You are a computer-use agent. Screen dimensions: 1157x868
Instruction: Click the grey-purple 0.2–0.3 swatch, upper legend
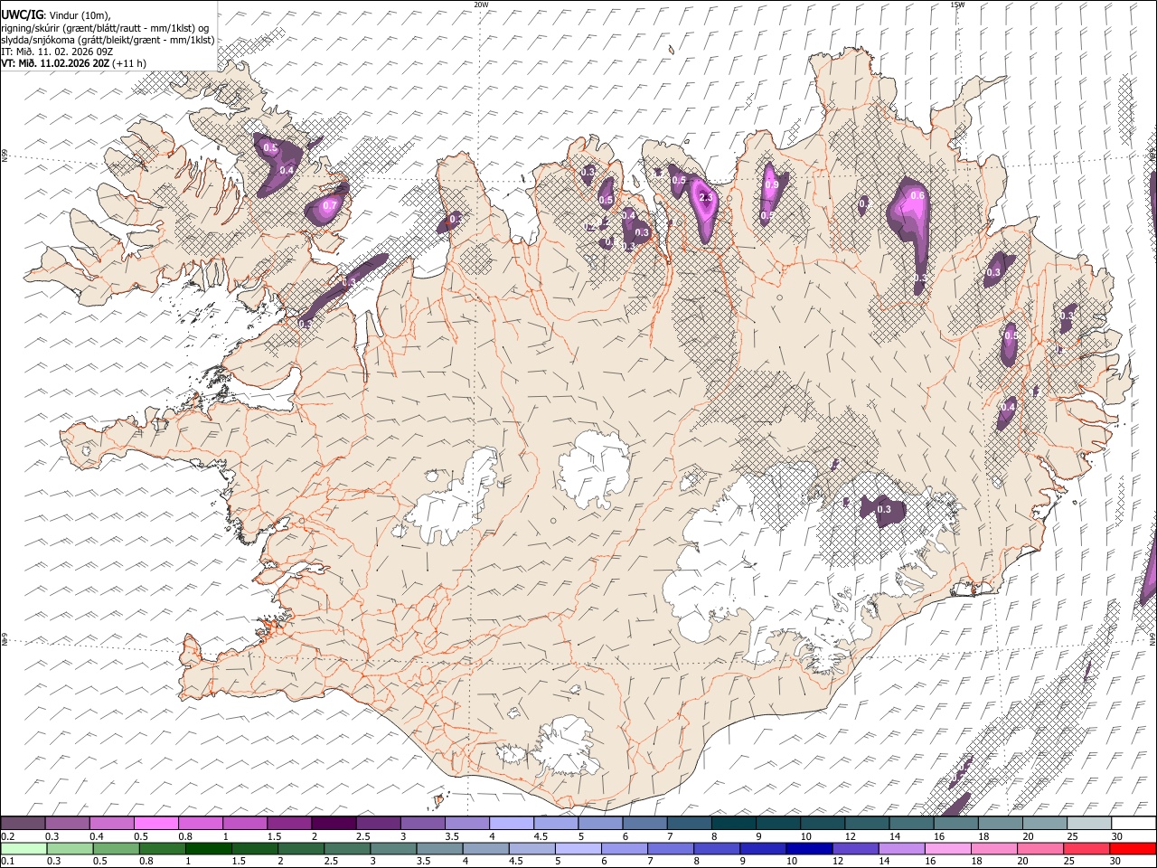click(23, 823)
